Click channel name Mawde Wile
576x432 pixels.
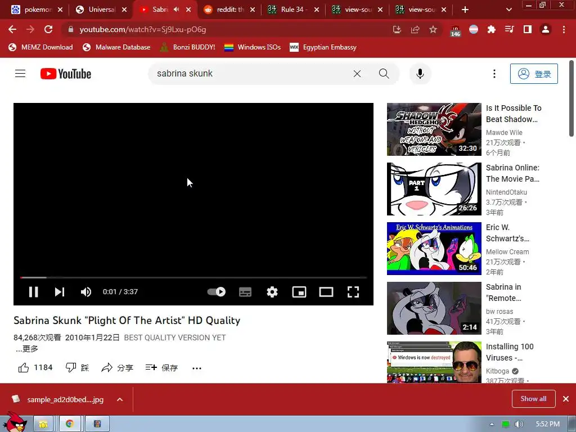[x=504, y=133]
